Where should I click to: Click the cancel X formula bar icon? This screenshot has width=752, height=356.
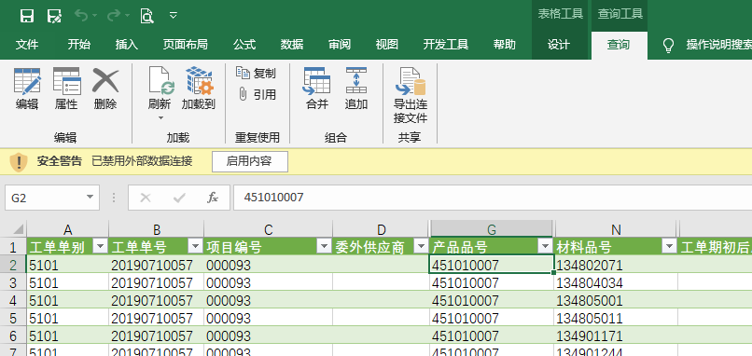point(146,198)
